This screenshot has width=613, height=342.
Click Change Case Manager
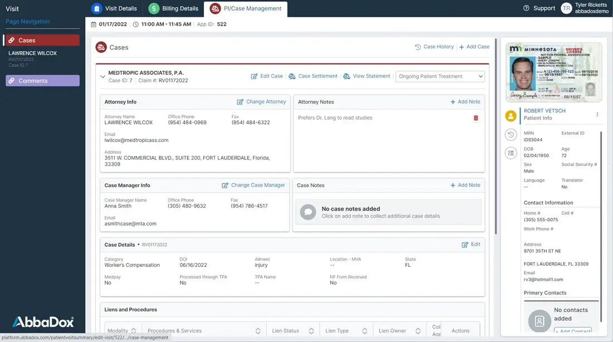pyautogui.click(x=254, y=185)
